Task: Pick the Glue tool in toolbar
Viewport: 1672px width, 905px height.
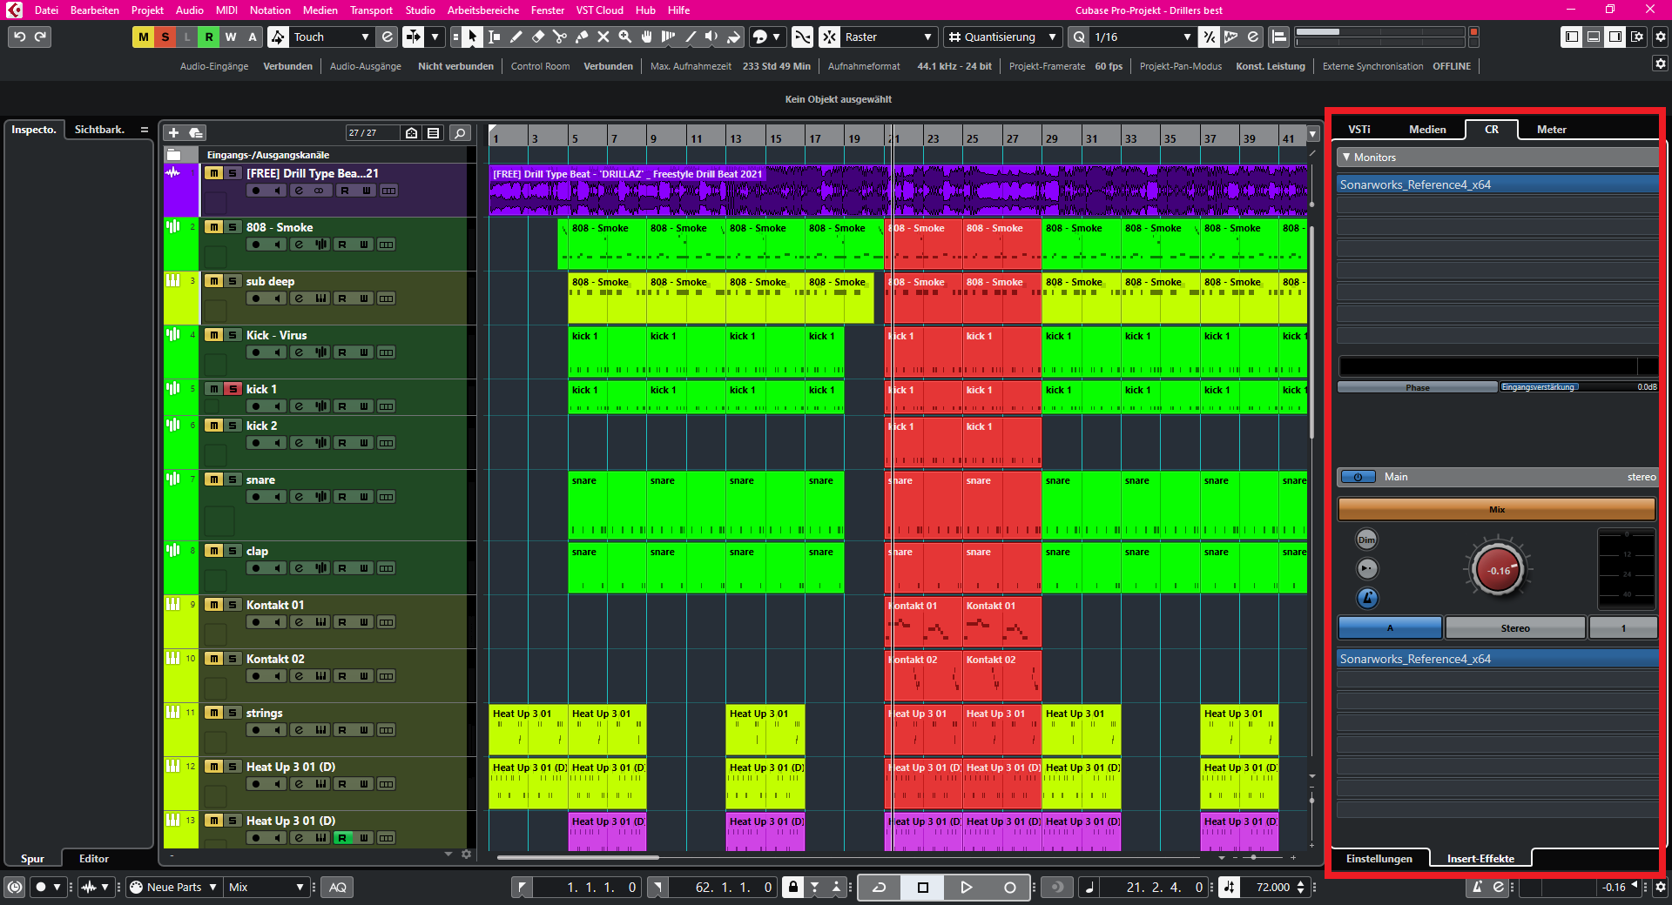Action: tap(581, 37)
